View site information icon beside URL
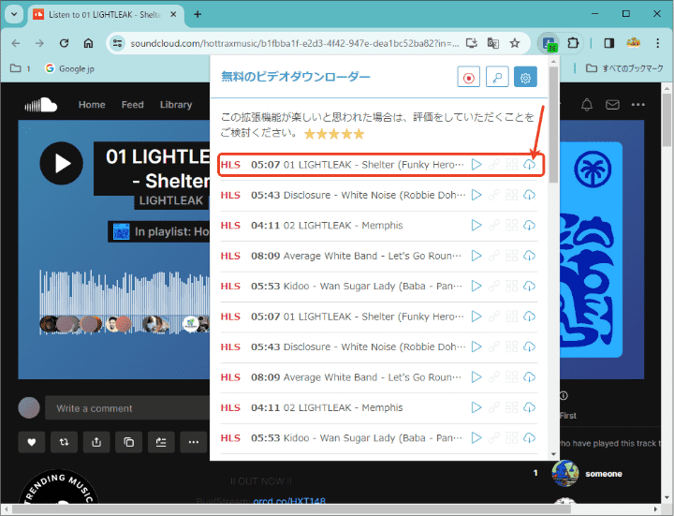The image size is (674, 516). [x=117, y=43]
